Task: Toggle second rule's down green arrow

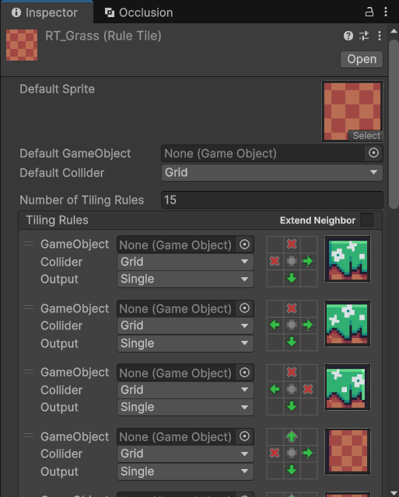Action: [x=292, y=342]
